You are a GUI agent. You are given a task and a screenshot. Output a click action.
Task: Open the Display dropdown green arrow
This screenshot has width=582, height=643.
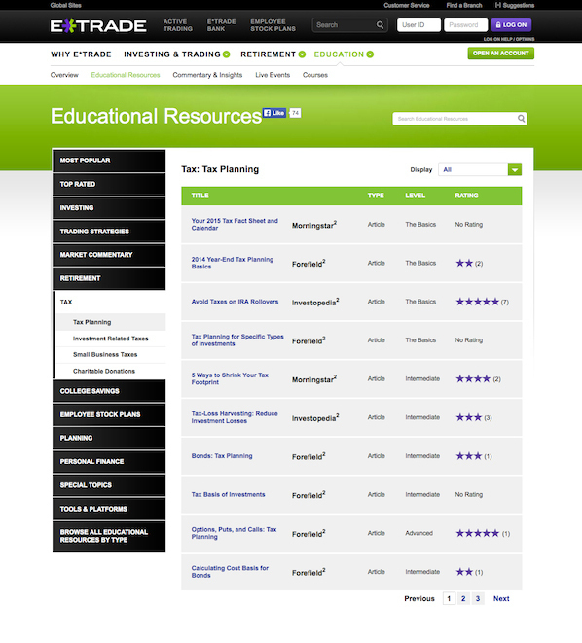[x=515, y=170]
